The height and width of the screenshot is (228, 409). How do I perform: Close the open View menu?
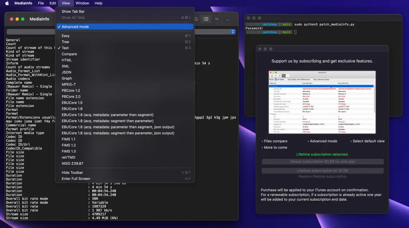tap(66, 3)
